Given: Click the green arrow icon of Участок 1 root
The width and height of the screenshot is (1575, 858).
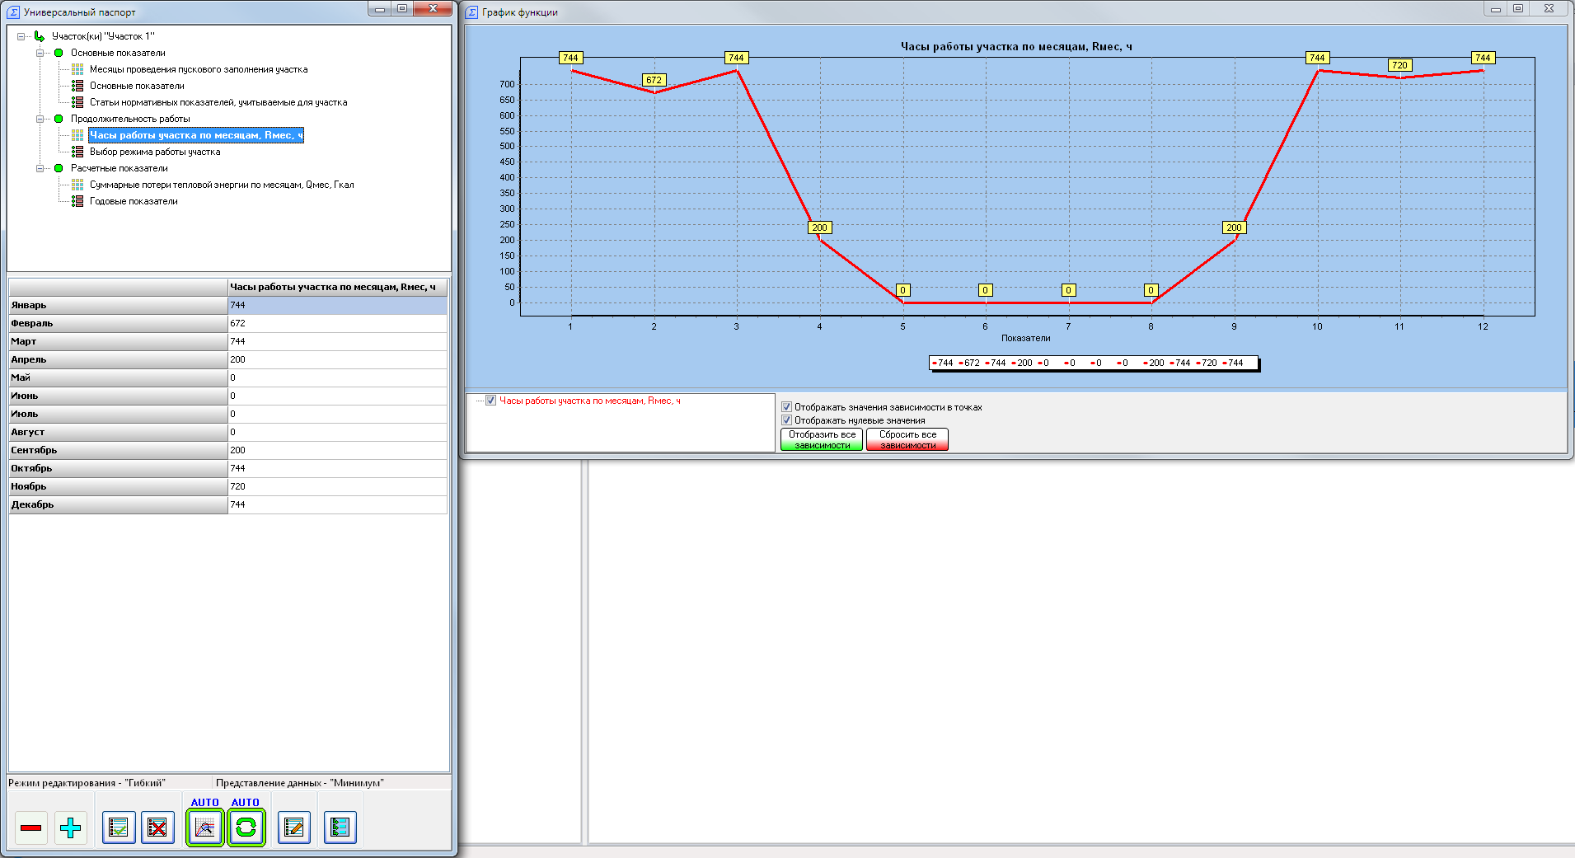Looking at the screenshot, I should tap(40, 36).
